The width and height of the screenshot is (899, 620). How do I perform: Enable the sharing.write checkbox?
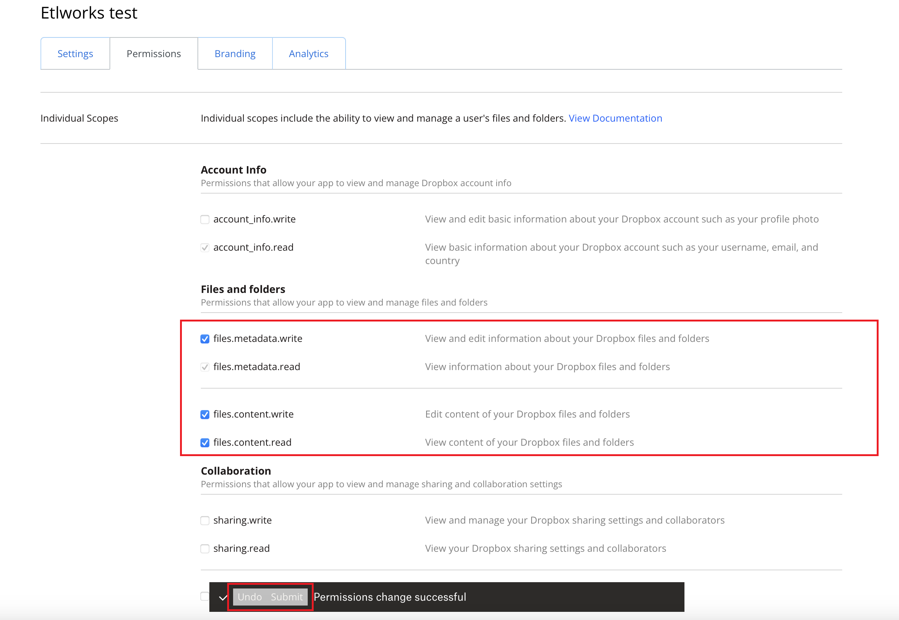(205, 521)
